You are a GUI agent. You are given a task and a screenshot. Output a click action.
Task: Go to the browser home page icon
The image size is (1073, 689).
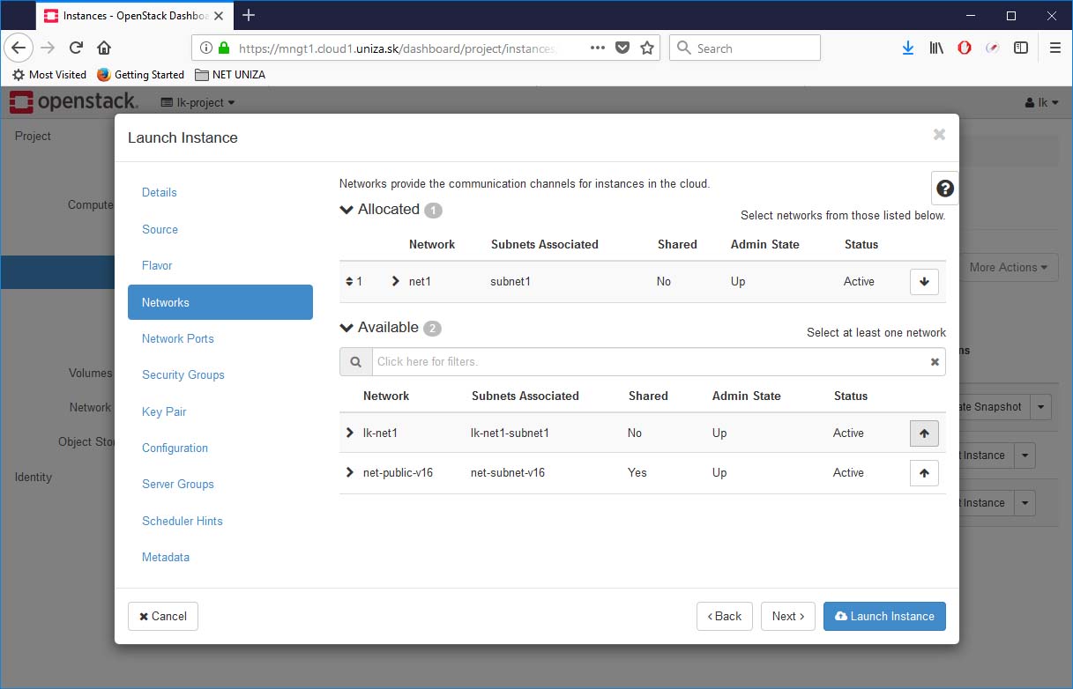(x=104, y=48)
